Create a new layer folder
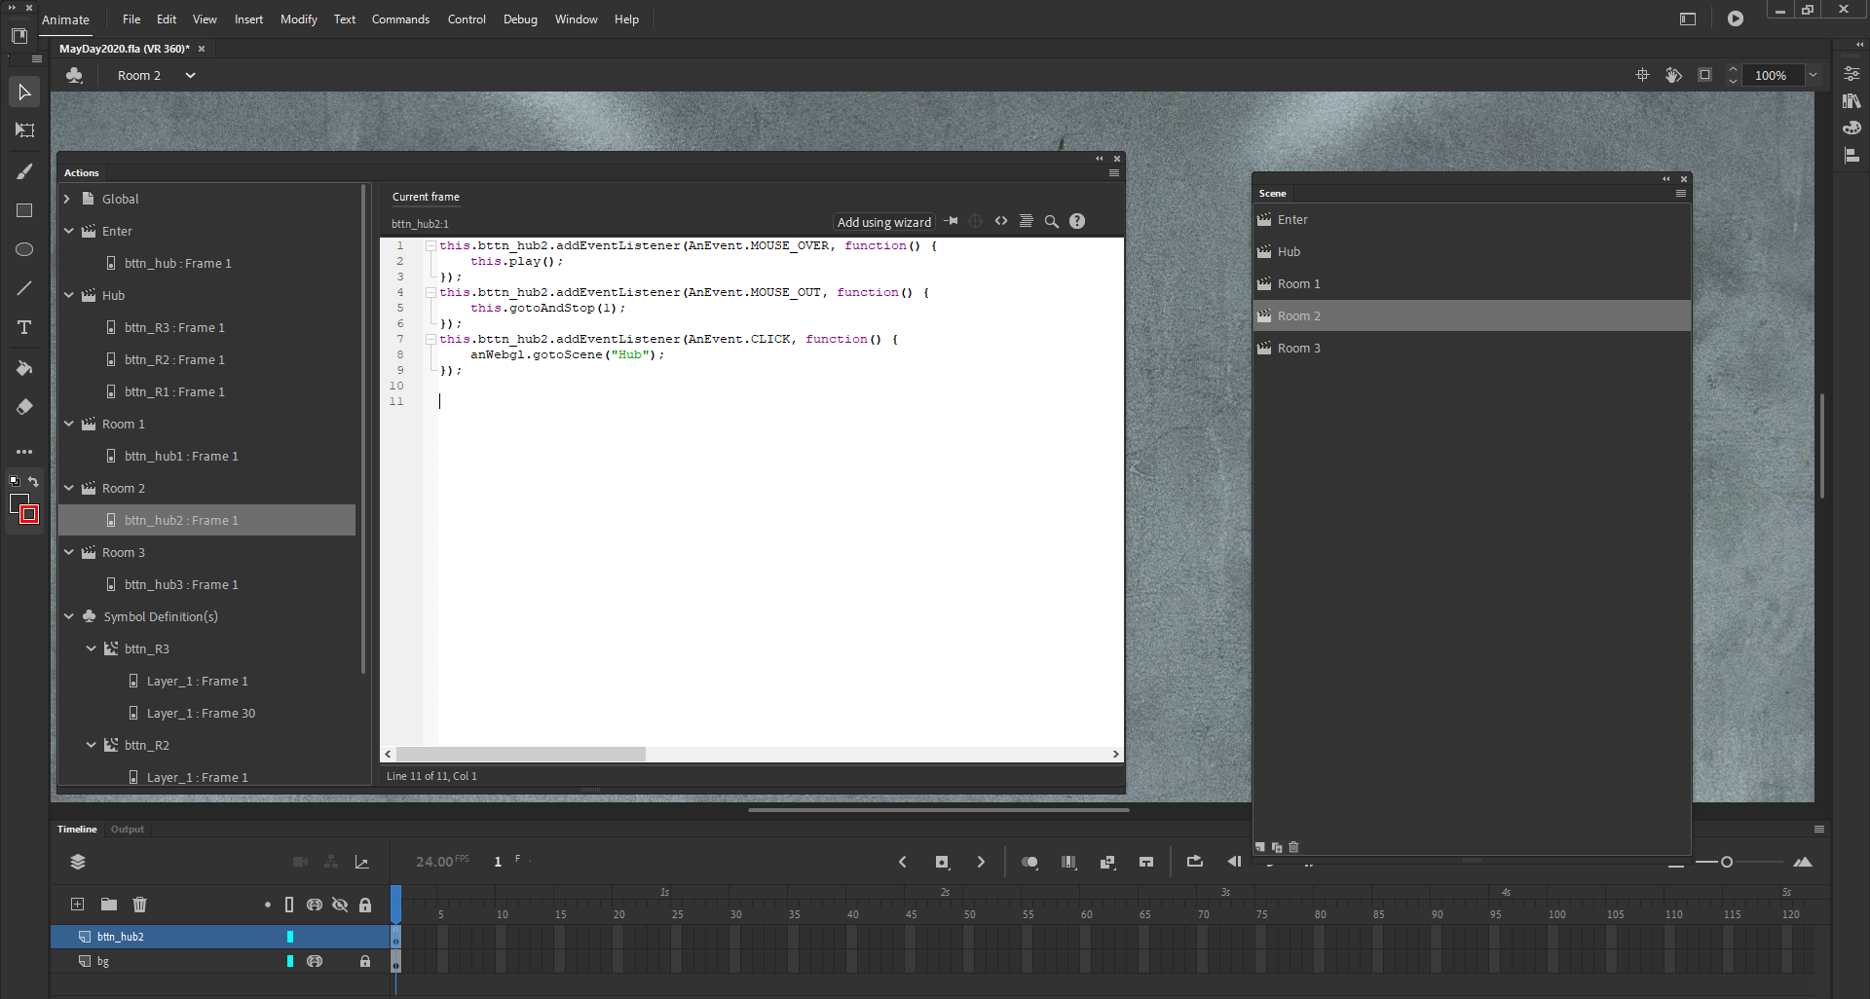The width and height of the screenshot is (1870, 999). tap(108, 905)
